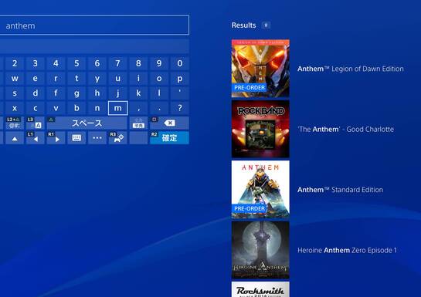421x297 pixels.
Task: Tap the h key
Action: click(97, 93)
